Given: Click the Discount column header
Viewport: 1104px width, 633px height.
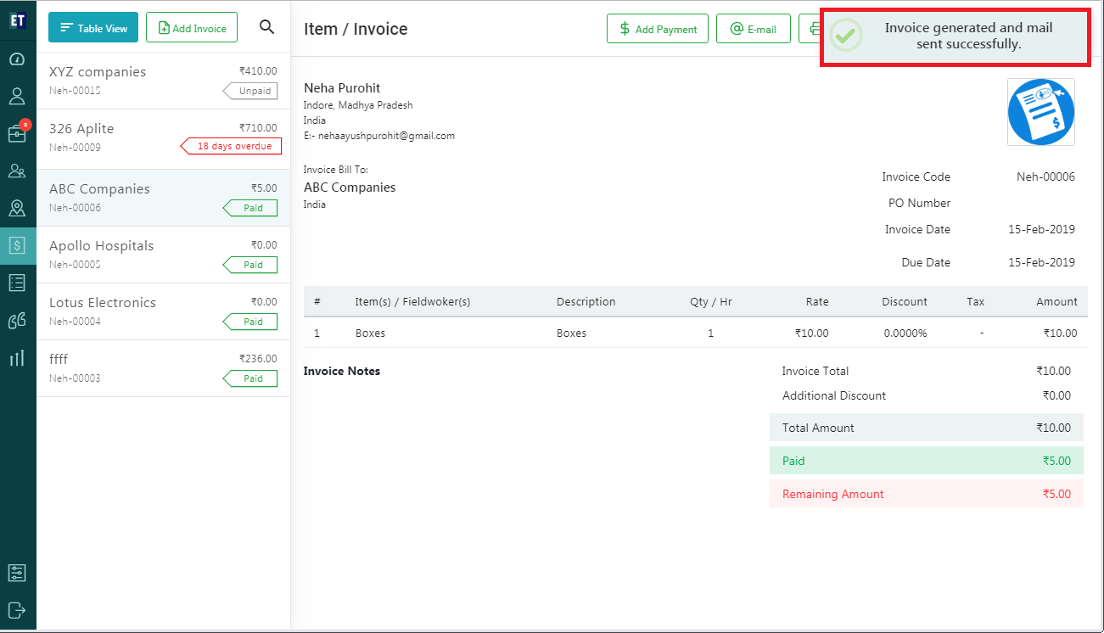Looking at the screenshot, I should click(905, 302).
